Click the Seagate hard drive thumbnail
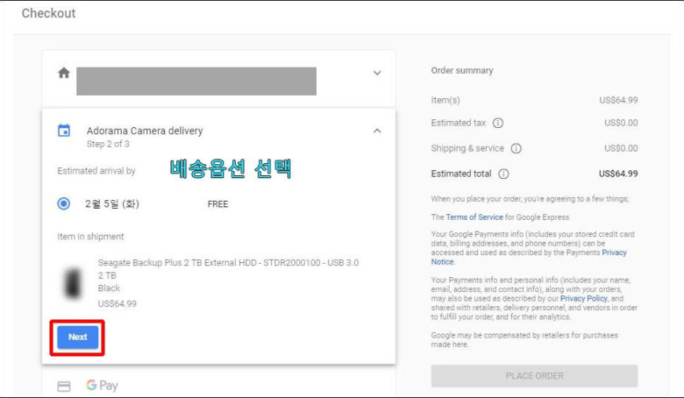Screen dimensions: 684x398 [x=73, y=283]
